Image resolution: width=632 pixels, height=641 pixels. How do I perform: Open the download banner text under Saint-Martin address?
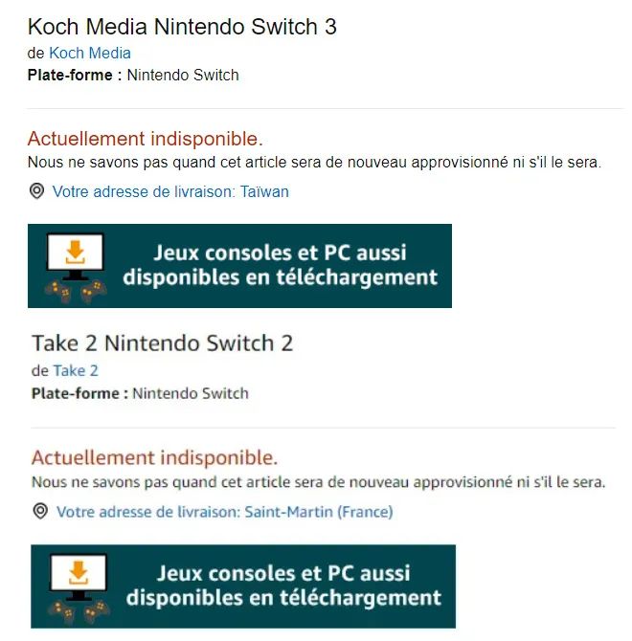point(283,586)
